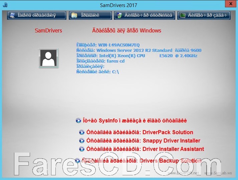The image size is (238, 180).
Task: Click the SamDrivers app icon in the title bar
Action: [x=5, y=5]
